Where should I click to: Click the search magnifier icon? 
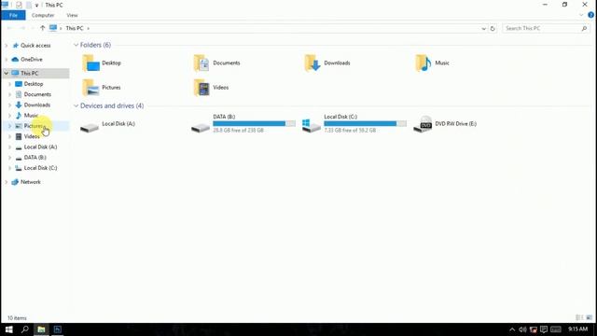click(x=584, y=29)
